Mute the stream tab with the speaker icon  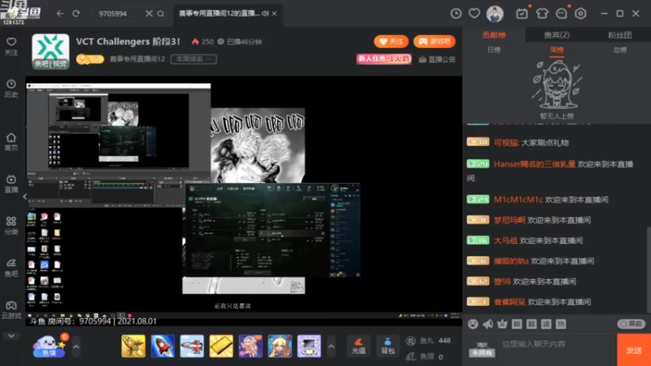[265, 14]
